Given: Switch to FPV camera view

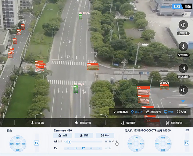Looking at the screenshot, I should (x=105, y=136).
